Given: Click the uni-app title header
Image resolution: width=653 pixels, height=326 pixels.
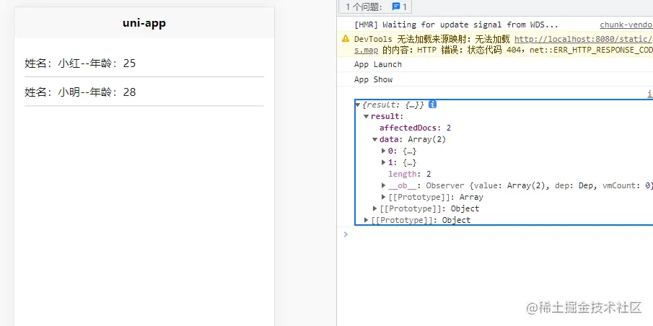Looking at the screenshot, I should pos(144,23).
